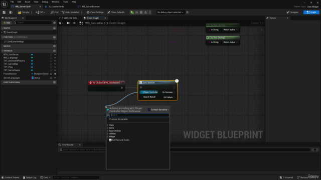The width and height of the screenshot is (321, 180).
Task: Open the Tools menu
Action: [x=66, y=2]
